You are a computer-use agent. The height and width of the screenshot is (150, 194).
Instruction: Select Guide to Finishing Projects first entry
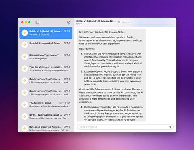(x=46, y=81)
